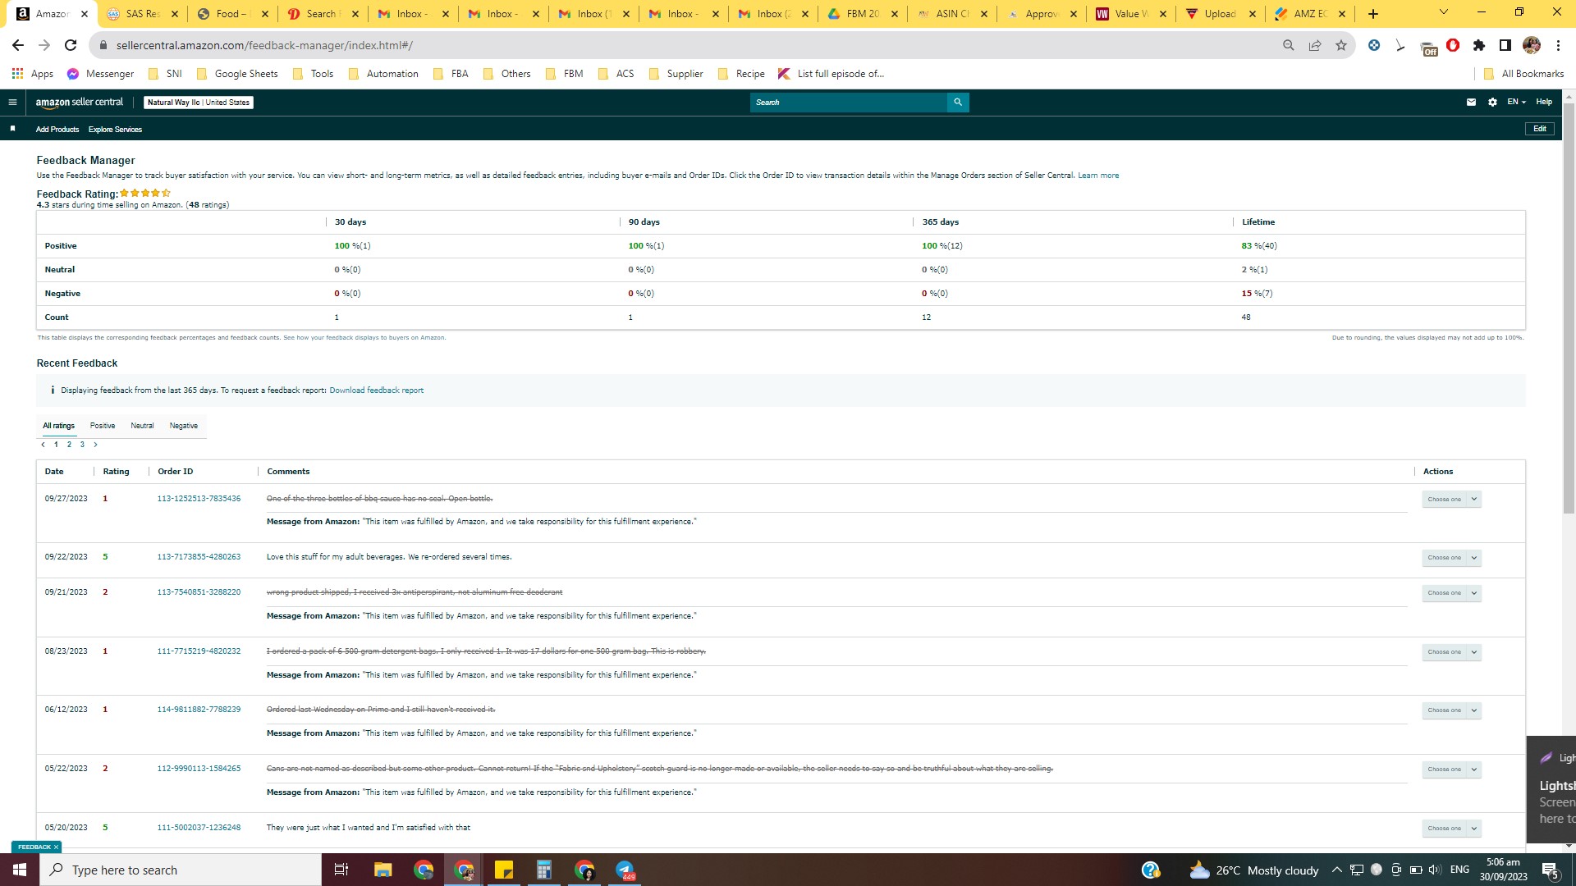The image size is (1576, 886).
Task: Click Explore Services in the navigation
Action: point(115,130)
